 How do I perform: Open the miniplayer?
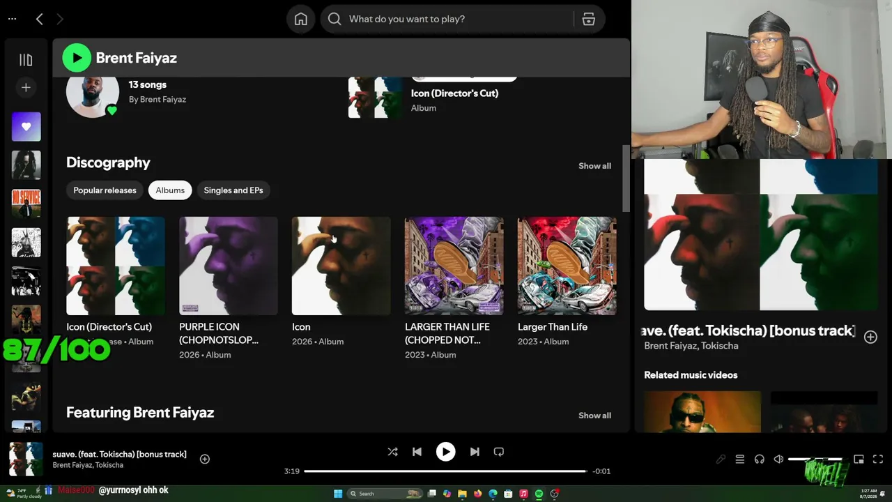(859, 459)
